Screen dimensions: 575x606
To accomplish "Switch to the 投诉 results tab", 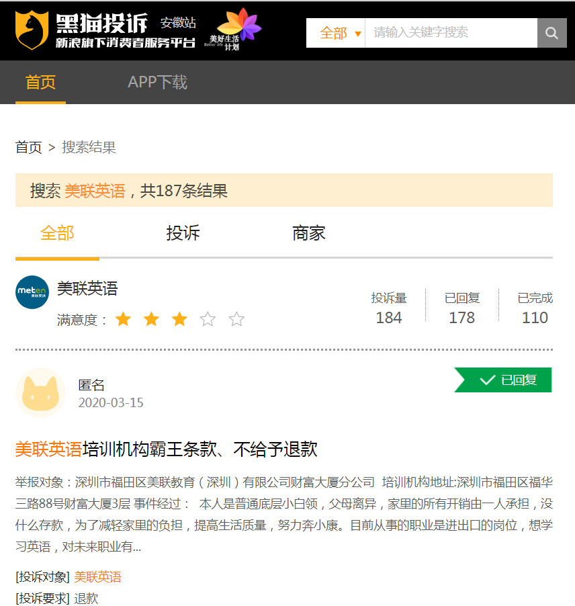I will pos(183,233).
